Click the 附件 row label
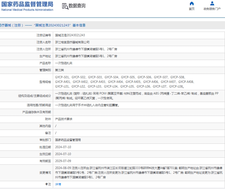225x189 pixels. (x=48, y=119)
